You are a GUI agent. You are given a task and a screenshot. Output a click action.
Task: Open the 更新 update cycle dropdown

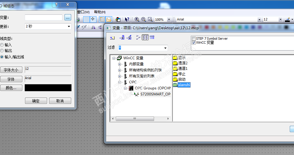[x=69, y=26]
